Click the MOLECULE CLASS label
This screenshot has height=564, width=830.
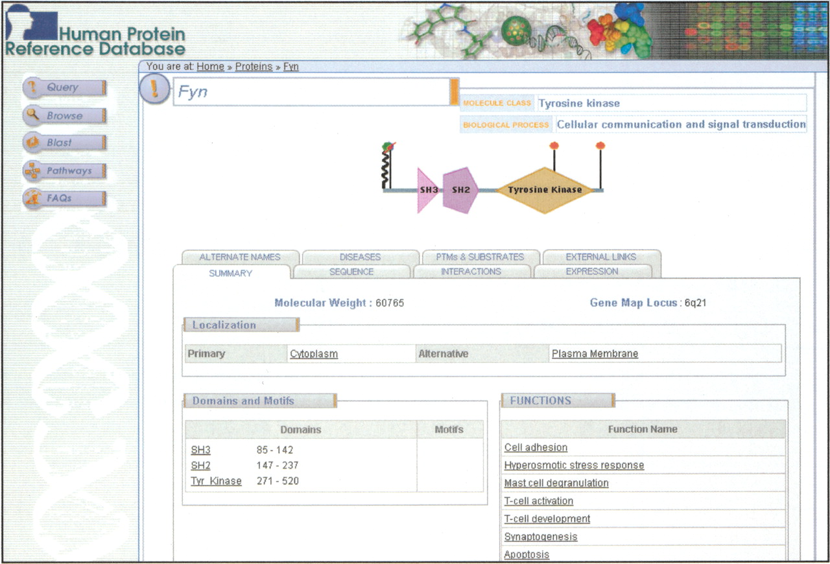point(497,103)
